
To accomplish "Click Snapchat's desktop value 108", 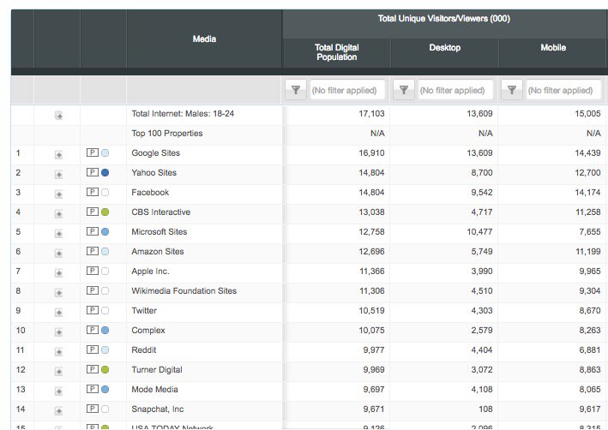I will pos(485,409).
